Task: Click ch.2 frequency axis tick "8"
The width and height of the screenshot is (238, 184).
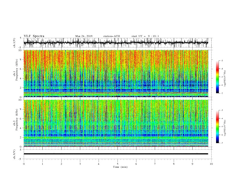Action: pos(21,109)
